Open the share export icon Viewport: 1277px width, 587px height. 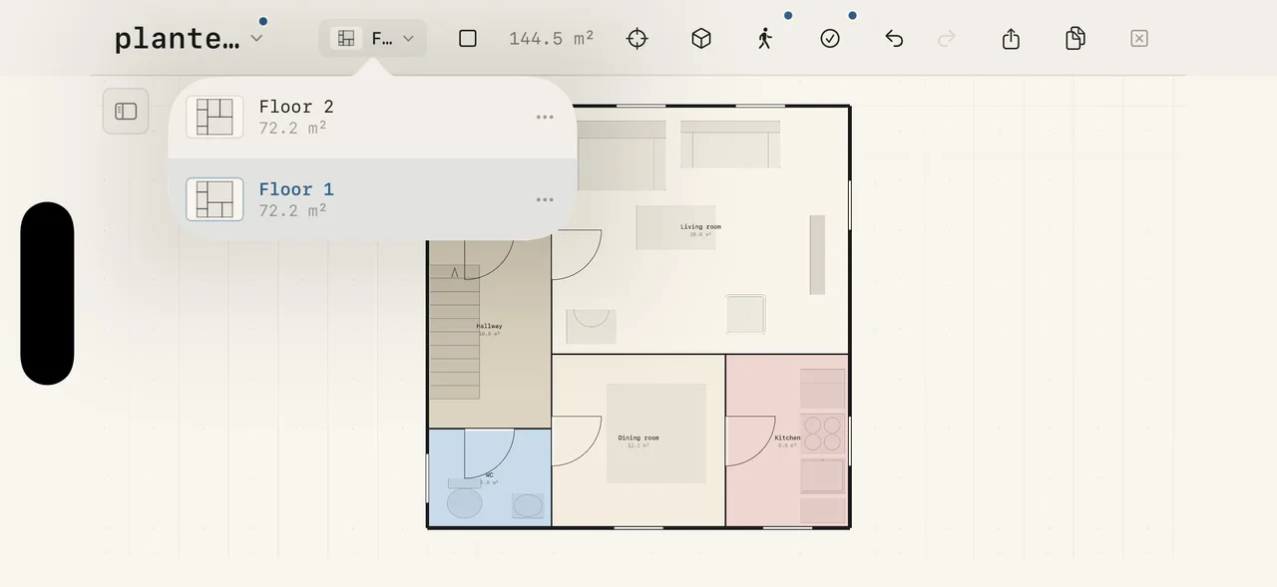point(1011,38)
